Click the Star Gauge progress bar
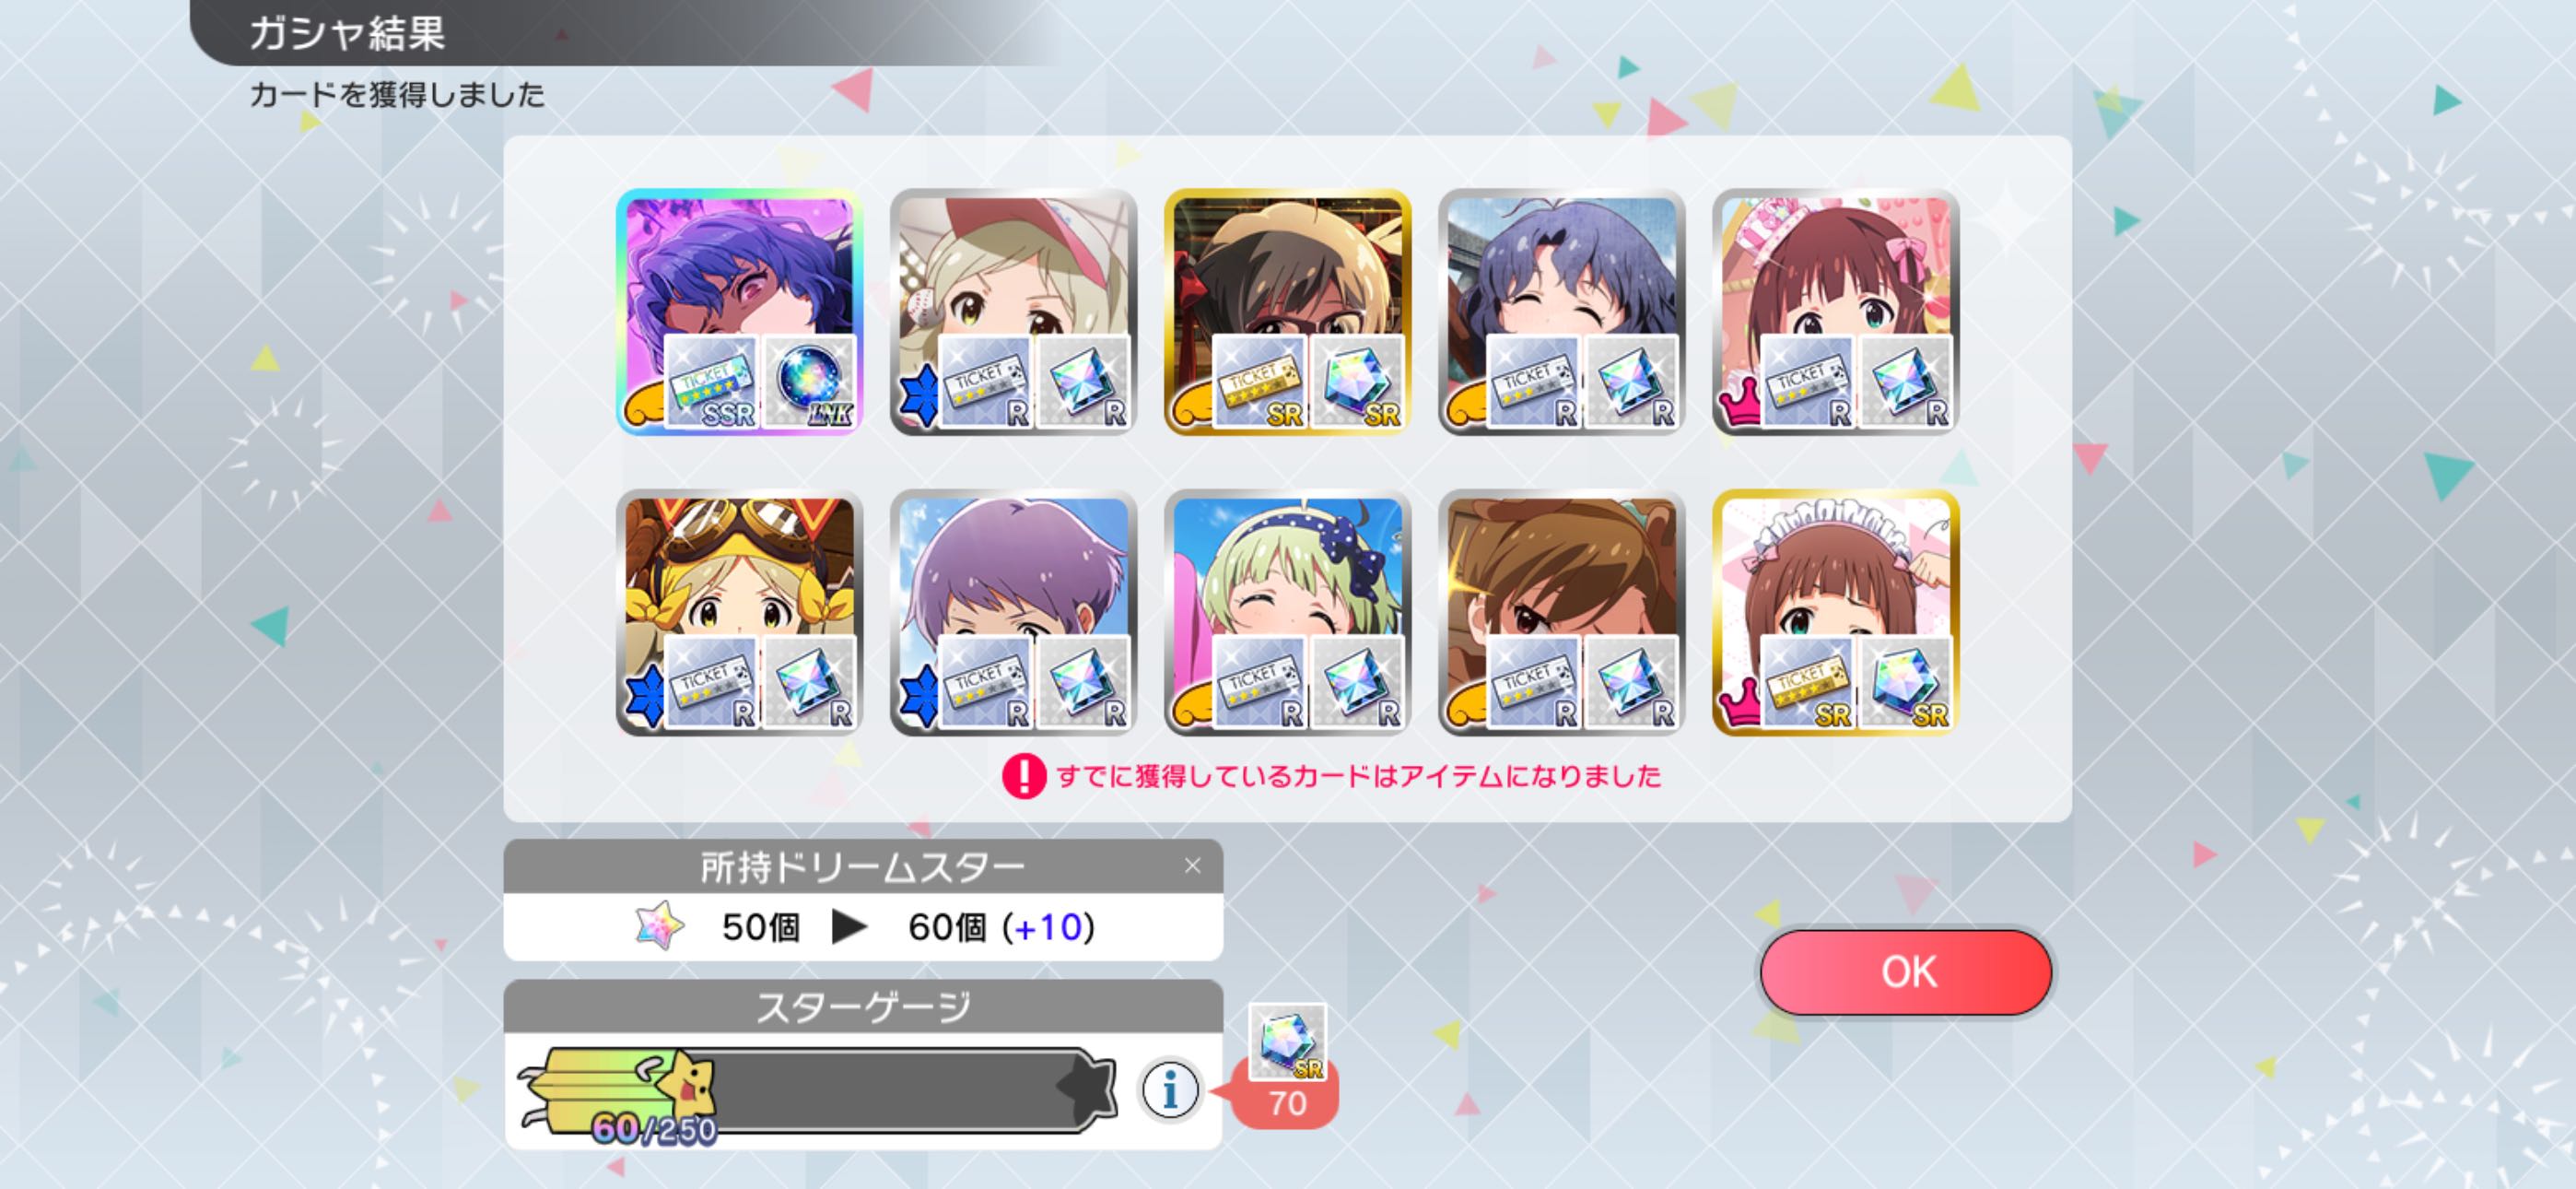Screen dimensions: 2576x1189 [816, 1089]
